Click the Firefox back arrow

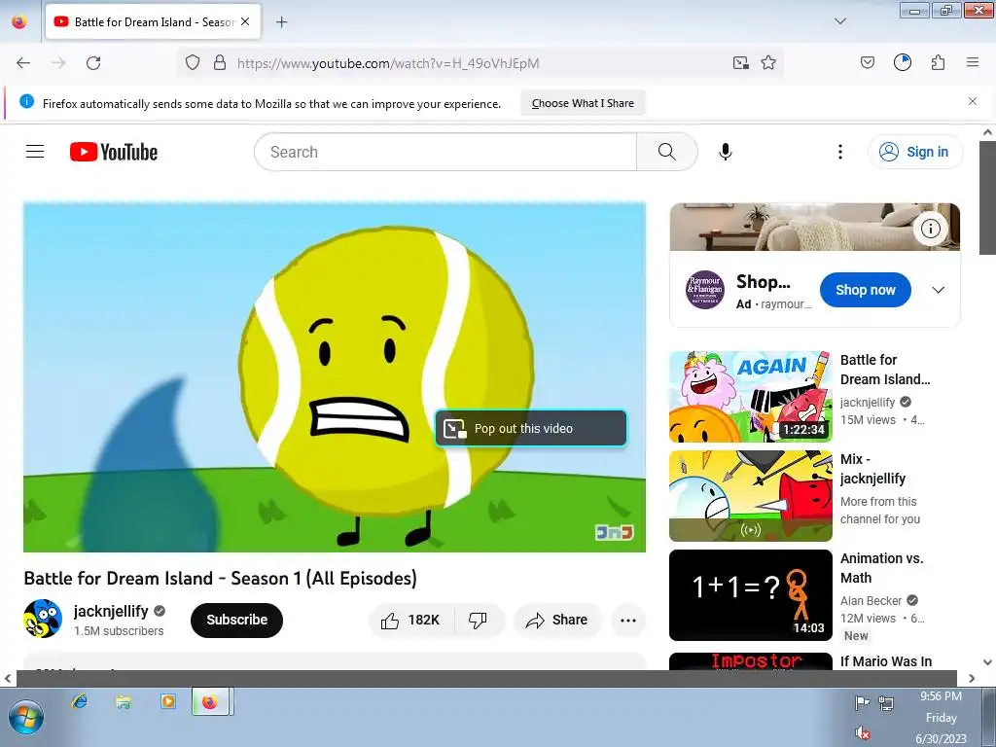[x=23, y=63]
